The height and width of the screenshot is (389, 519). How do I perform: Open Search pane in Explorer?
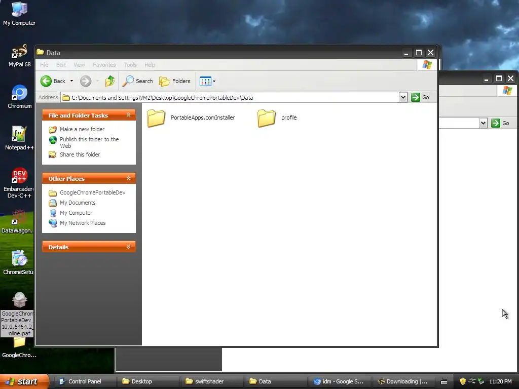click(138, 81)
